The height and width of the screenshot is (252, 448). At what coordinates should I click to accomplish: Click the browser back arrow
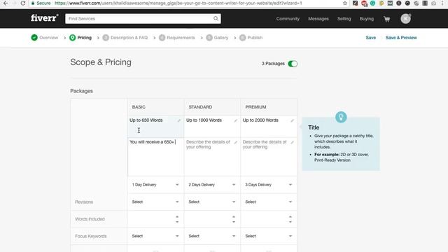click(x=6, y=3)
